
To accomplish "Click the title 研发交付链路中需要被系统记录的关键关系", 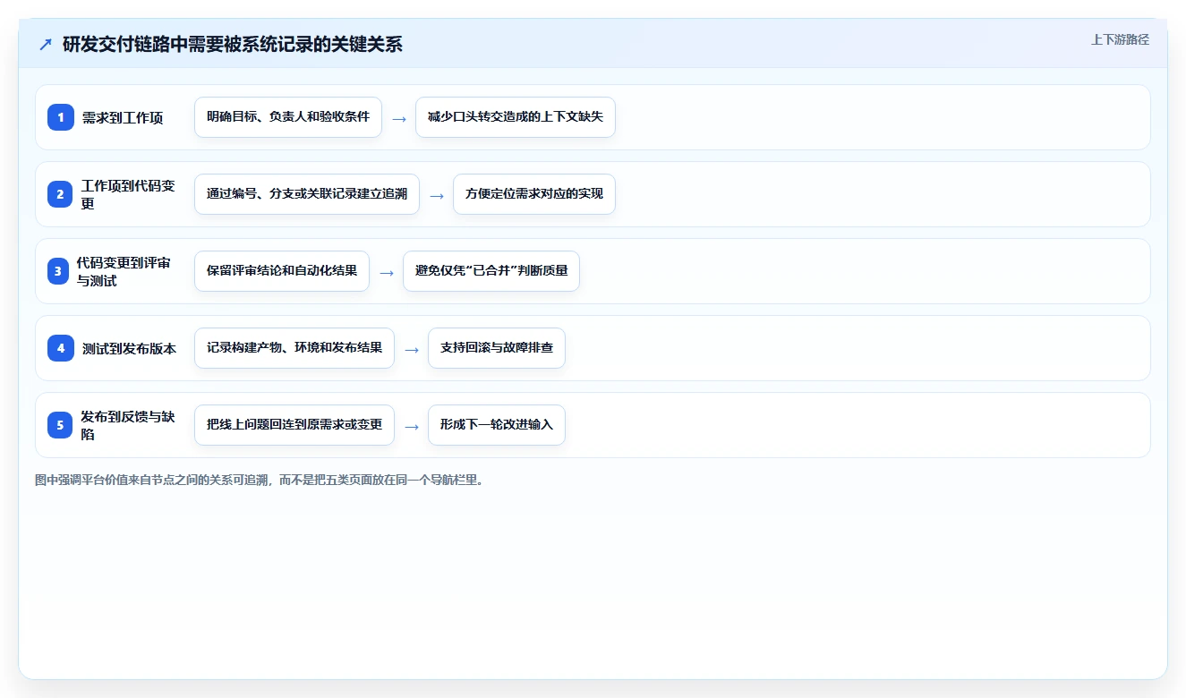I will (x=232, y=44).
